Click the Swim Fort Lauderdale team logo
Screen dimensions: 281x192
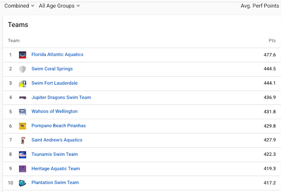click(23, 83)
